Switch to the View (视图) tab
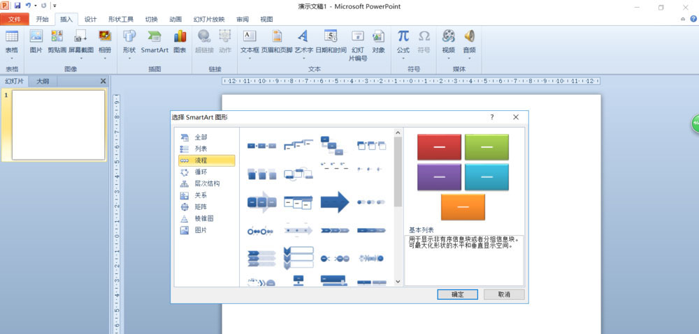Screen dimensions: 699x334 pyautogui.click(x=266, y=19)
